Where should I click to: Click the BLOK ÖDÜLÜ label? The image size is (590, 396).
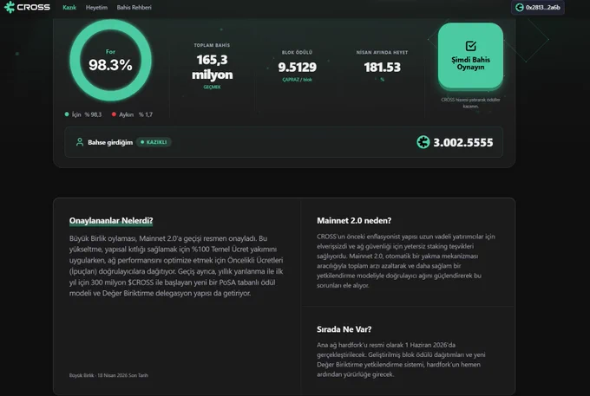[x=297, y=52]
